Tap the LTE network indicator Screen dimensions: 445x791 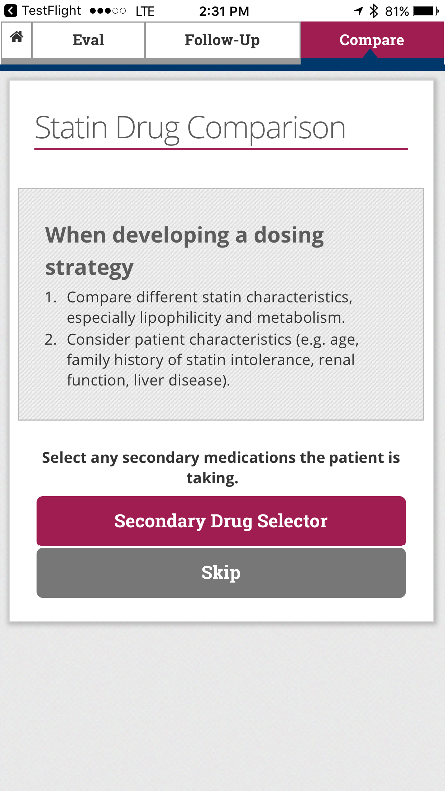(145, 11)
